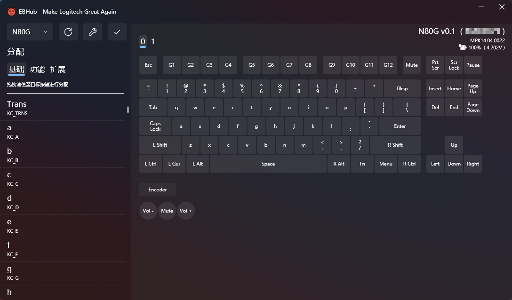Image resolution: width=512 pixels, height=300 pixels.
Task: Click the keycode list scrollbar thumb
Action: pyautogui.click(x=128, y=110)
